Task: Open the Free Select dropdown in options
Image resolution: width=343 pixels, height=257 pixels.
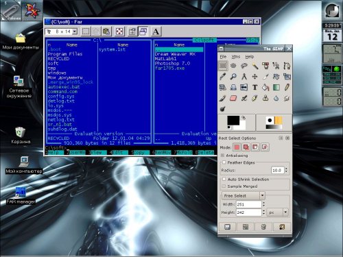Action: click(x=244, y=196)
